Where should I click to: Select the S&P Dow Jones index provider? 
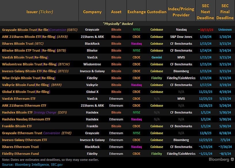(x=181, y=37)
